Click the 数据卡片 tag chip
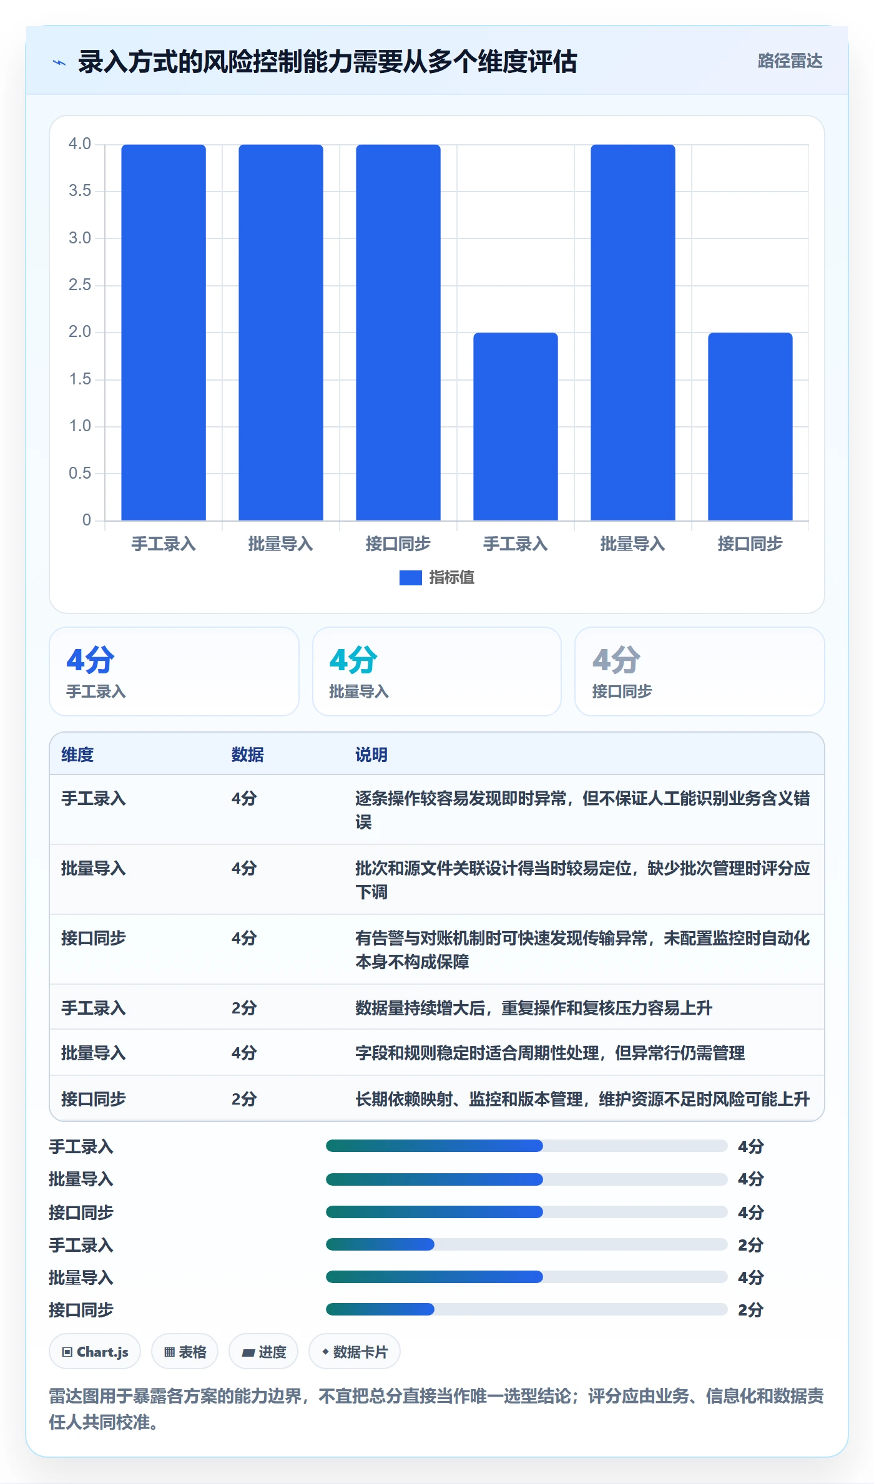This screenshot has height=1484, width=874. pos(355,1352)
